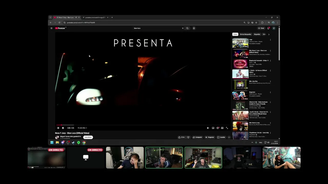The width and height of the screenshot is (328, 184).
Task: Open the Chrome tab search dropdown arrow
Action: (50, 17)
